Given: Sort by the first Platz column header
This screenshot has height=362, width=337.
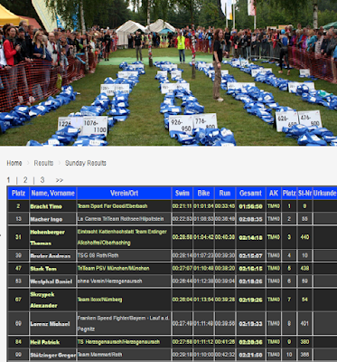Looking at the screenshot, I should [18, 193].
